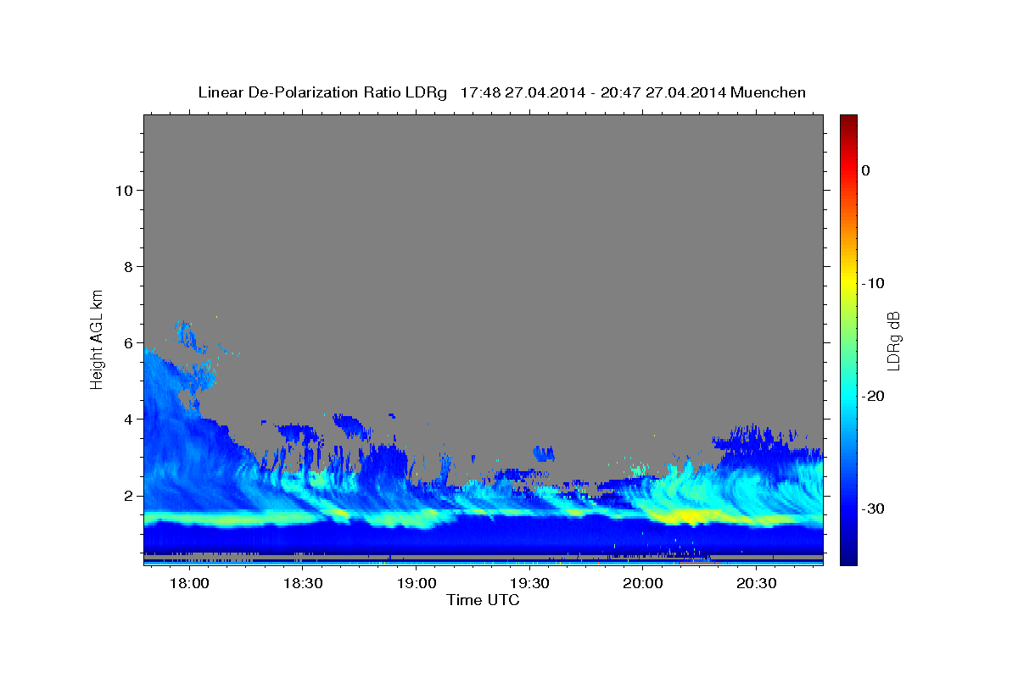Click the 'LDRg dB' colorbar label

tap(893, 340)
